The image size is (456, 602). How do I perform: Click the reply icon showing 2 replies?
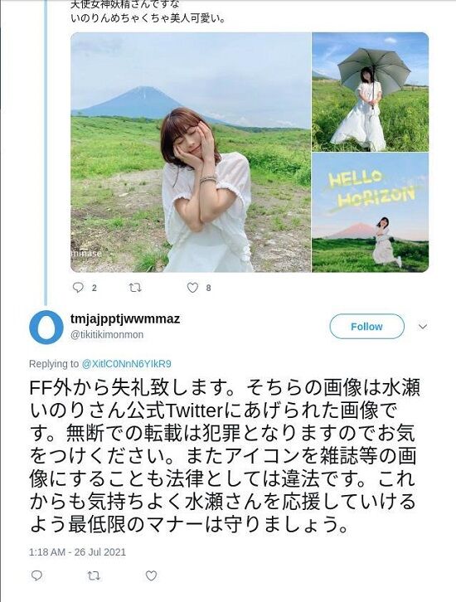pyautogui.click(x=78, y=288)
